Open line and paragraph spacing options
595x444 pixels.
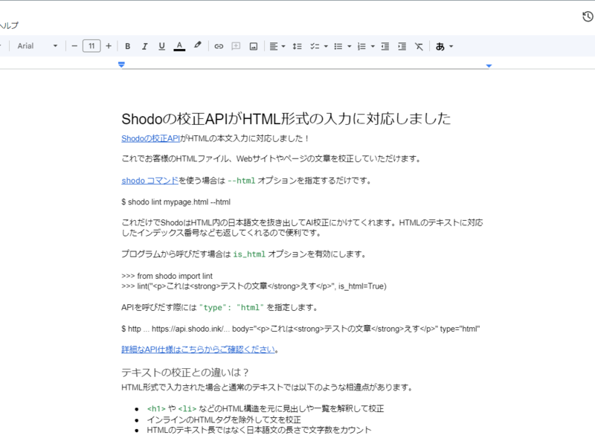pos(297,46)
